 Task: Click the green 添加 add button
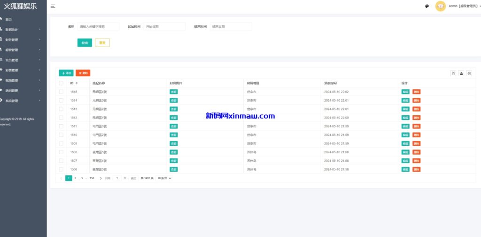pos(66,73)
